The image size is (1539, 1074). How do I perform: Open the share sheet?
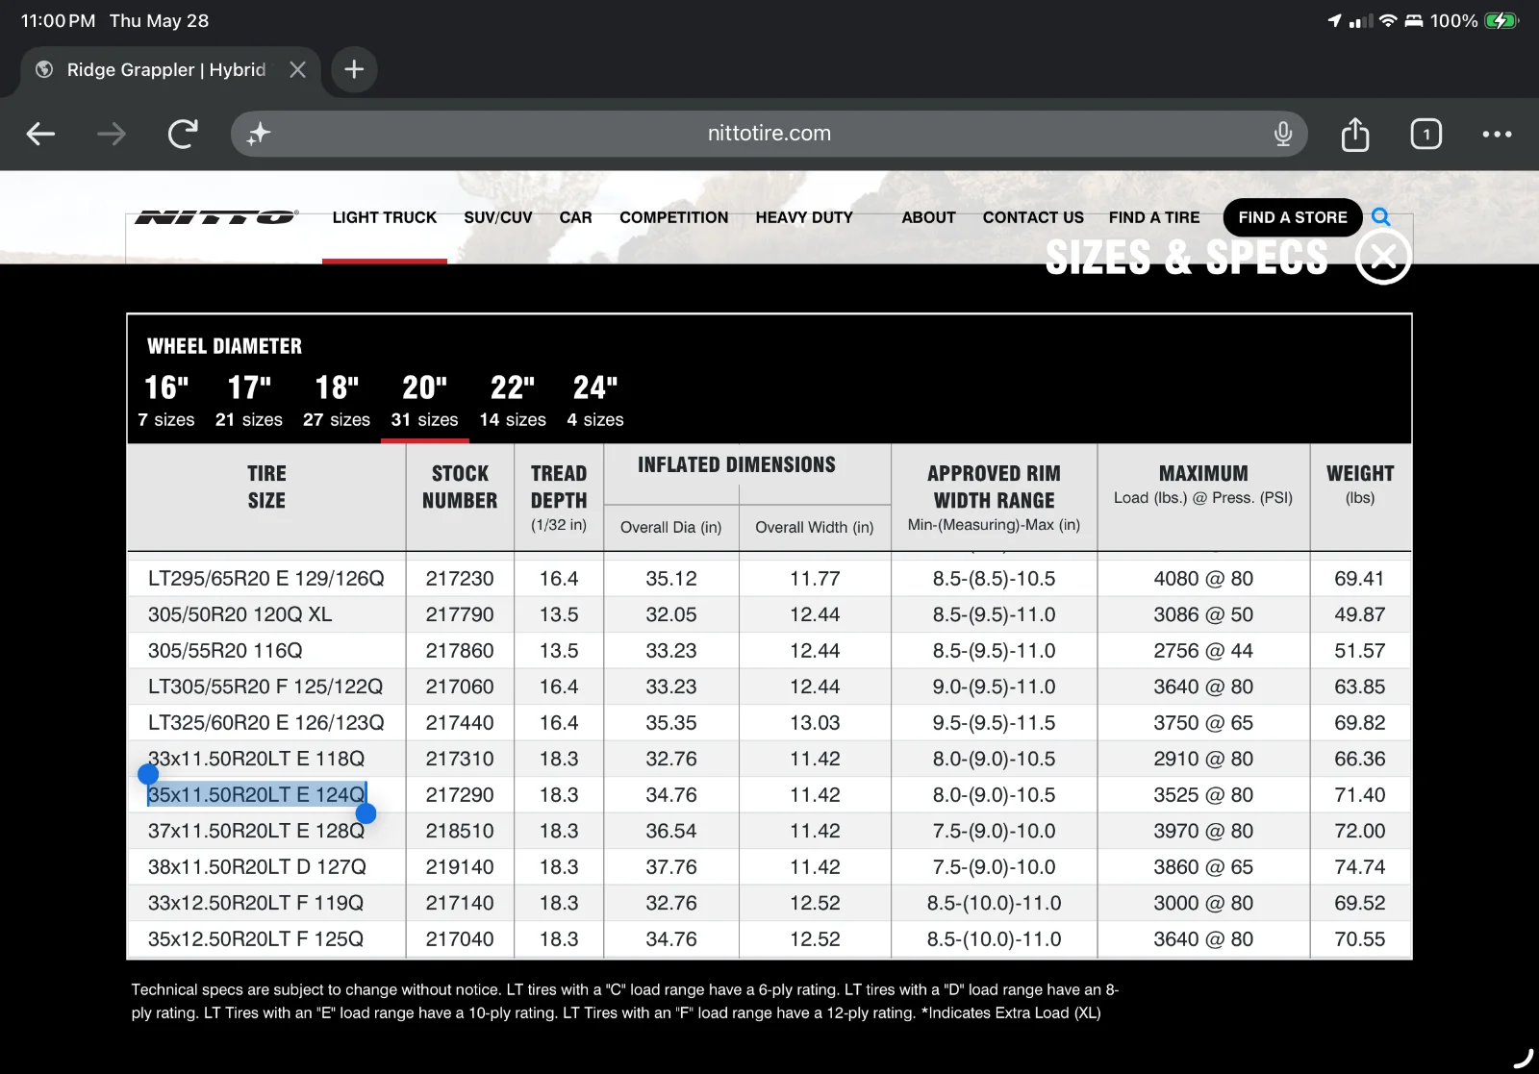tap(1355, 134)
